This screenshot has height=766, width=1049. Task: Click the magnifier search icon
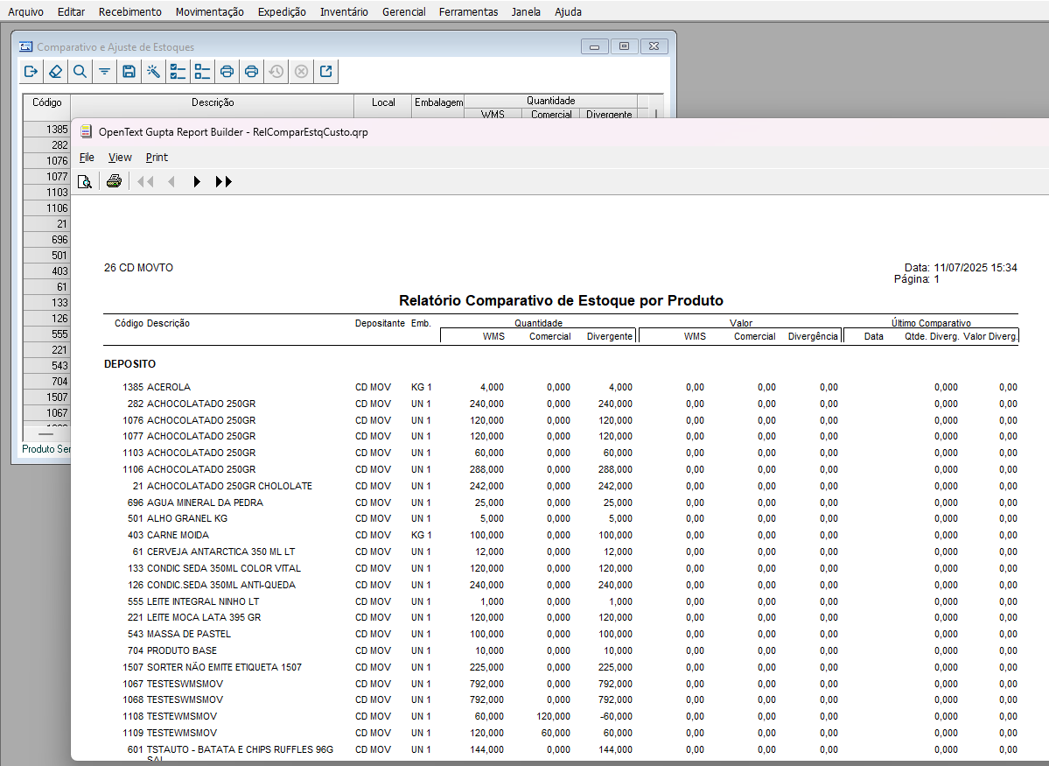pos(80,72)
